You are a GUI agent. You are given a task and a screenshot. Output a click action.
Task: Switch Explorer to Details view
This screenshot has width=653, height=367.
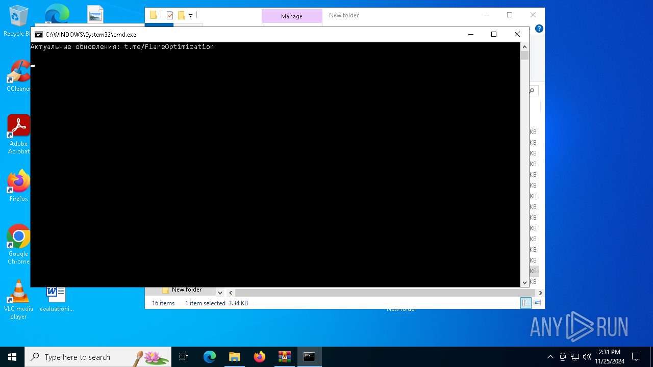tap(526, 303)
